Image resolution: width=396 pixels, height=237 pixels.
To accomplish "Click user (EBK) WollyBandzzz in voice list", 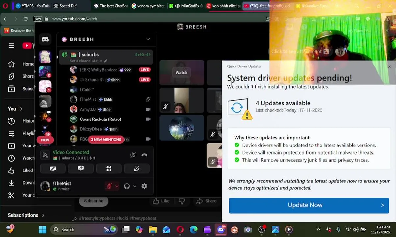I will coord(98,70).
